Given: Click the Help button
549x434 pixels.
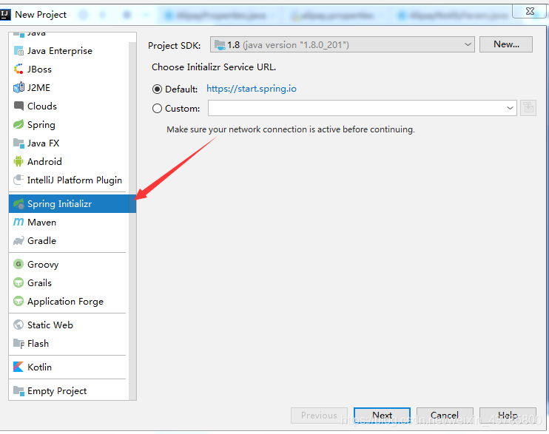Looking at the screenshot, I should point(508,415).
